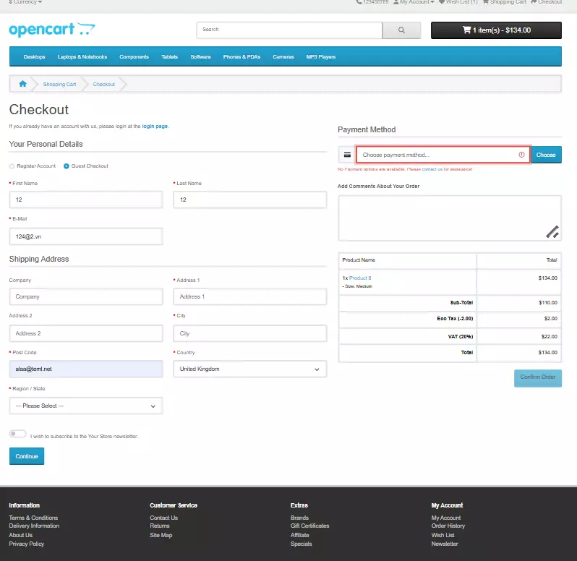The height and width of the screenshot is (561, 577).
Task: Open the Tablets menu item
Action: (169, 56)
